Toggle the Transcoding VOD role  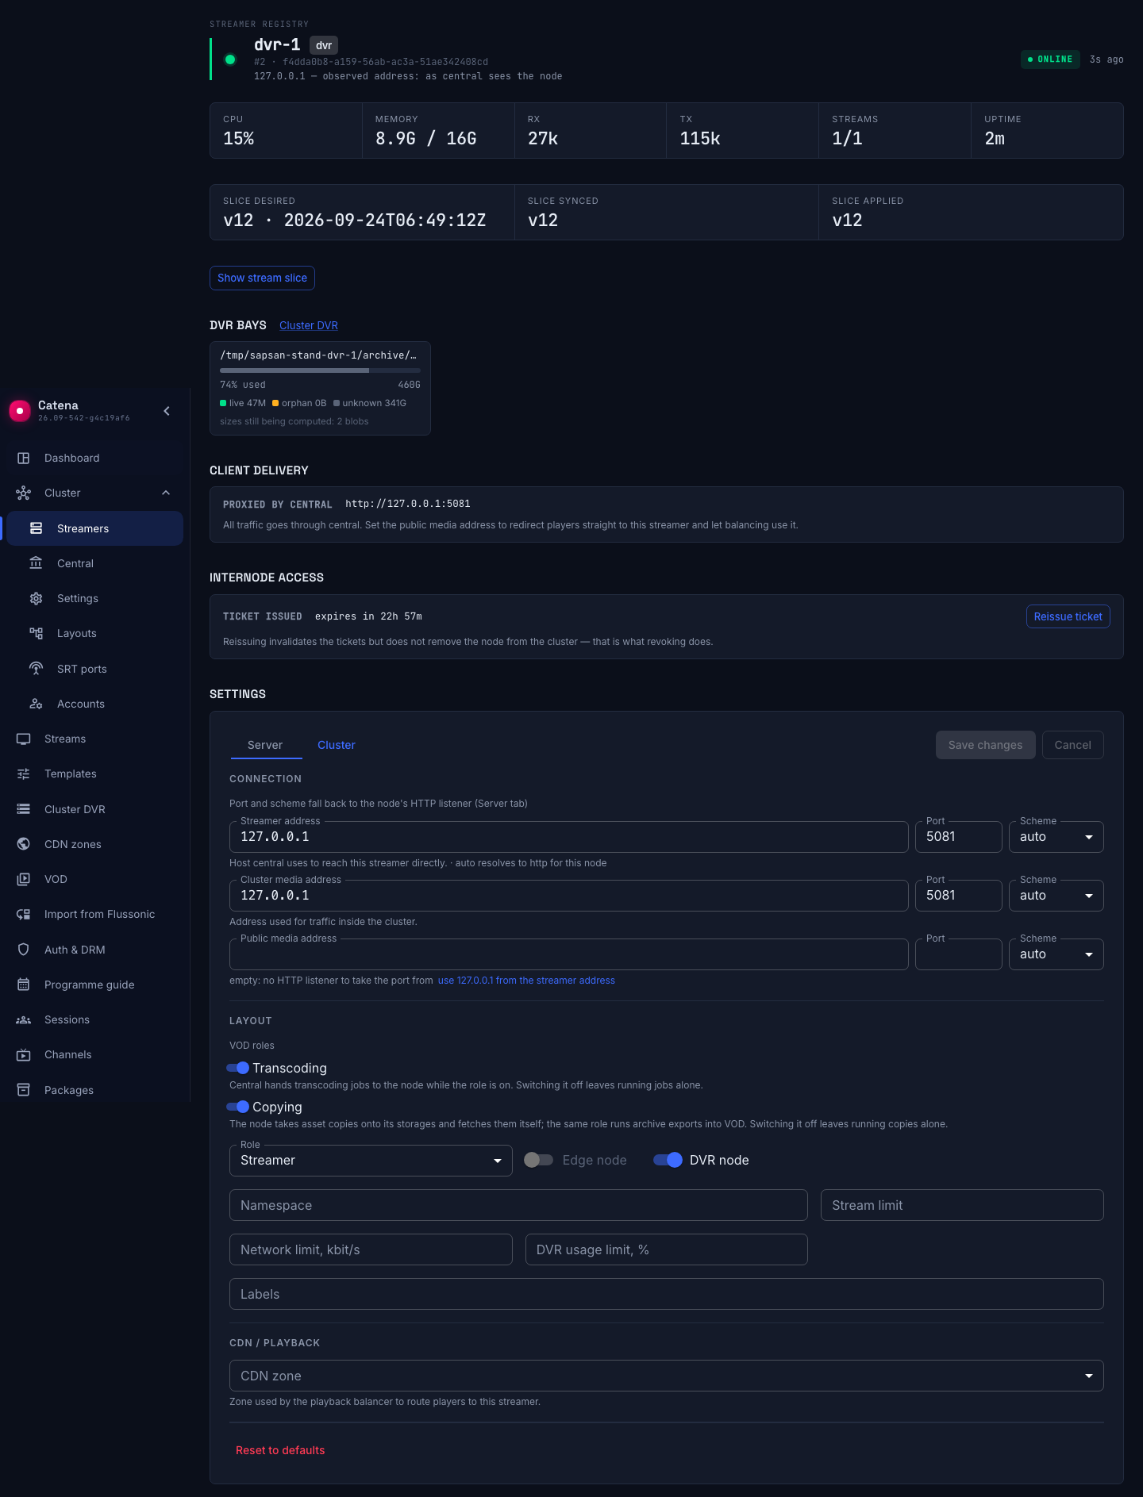[238, 1068]
